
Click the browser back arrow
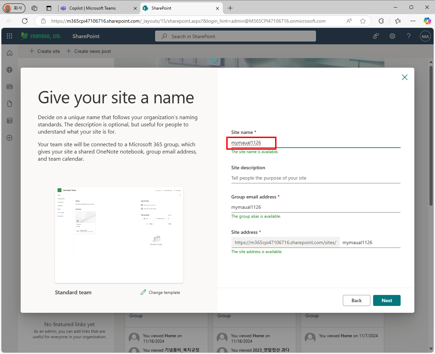tap(10, 21)
